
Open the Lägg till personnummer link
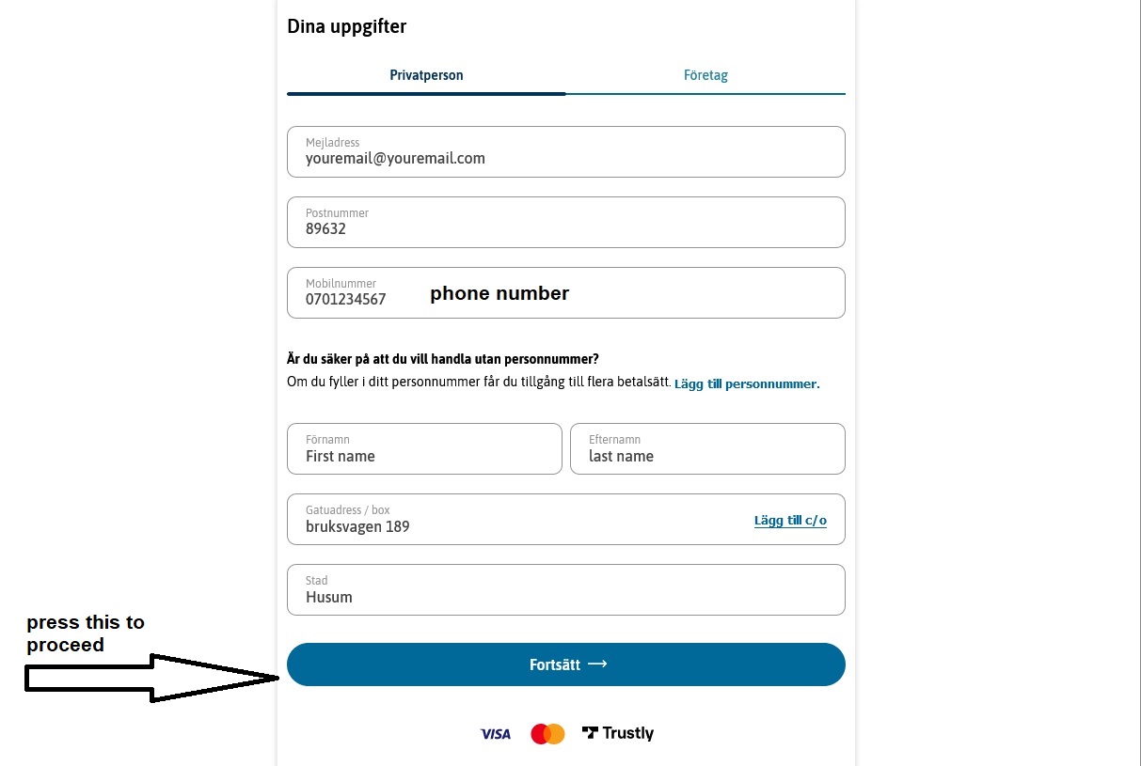click(747, 384)
